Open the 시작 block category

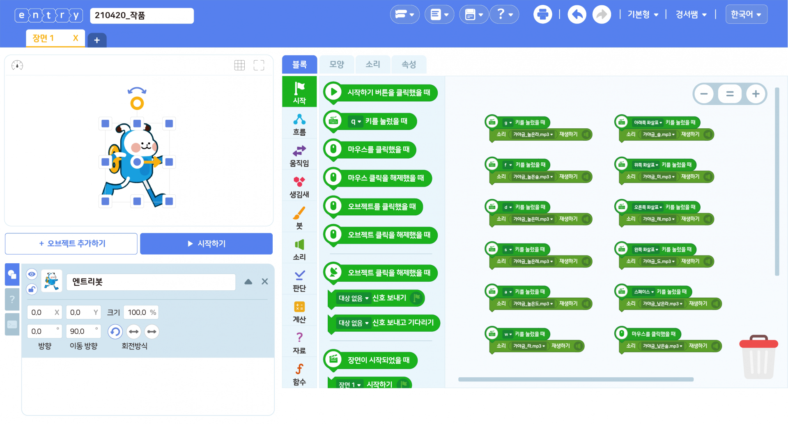tap(299, 92)
